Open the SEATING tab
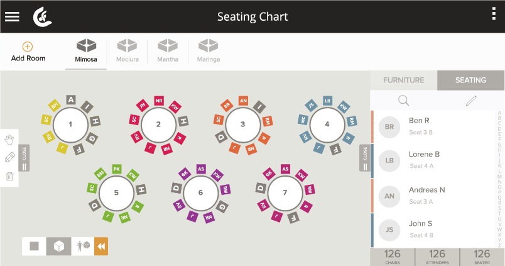The height and width of the screenshot is (266, 505). point(470,80)
